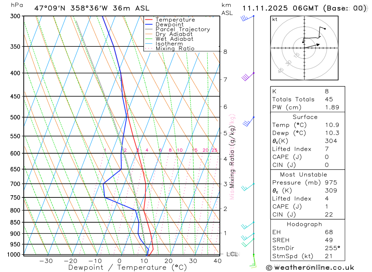Click the 'Parcel Trajectory' legend label
Image resolution: width=372 pixels, height=272 pixels.
pos(183,29)
